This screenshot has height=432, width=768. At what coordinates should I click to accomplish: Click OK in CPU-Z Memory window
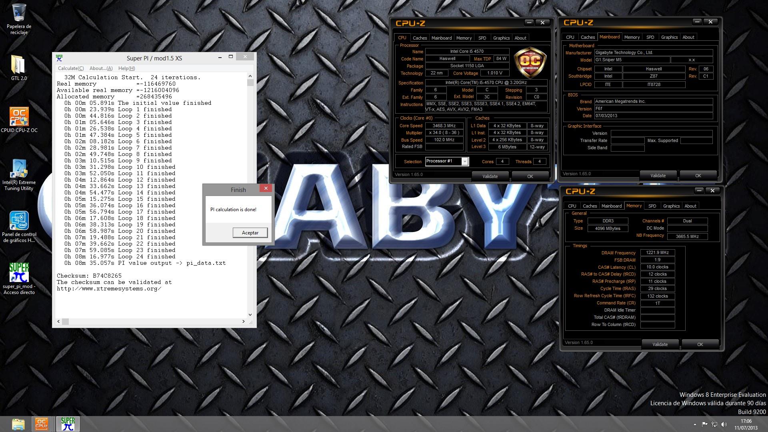pyautogui.click(x=700, y=344)
